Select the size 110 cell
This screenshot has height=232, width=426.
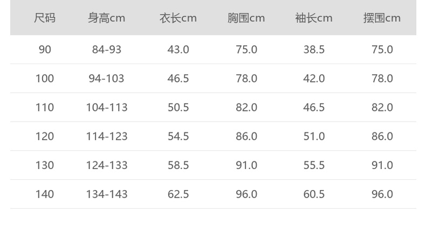pyautogui.click(x=45, y=108)
